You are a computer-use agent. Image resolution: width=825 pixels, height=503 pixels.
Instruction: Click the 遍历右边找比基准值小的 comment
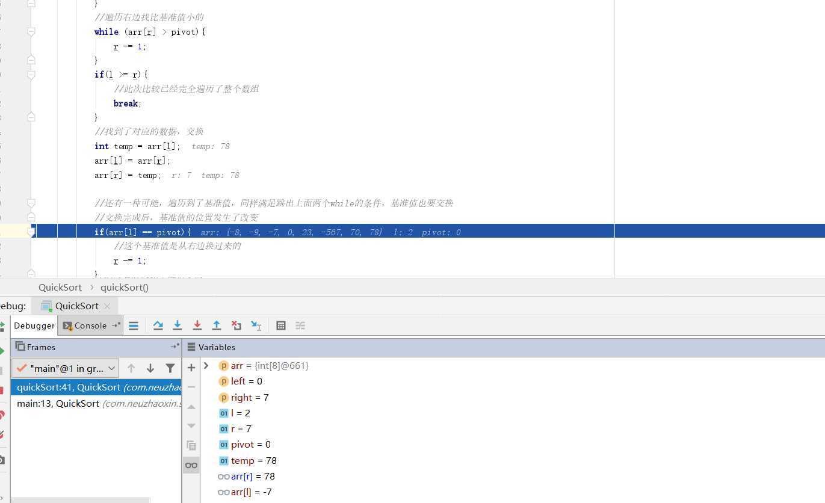[x=149, y=17]
